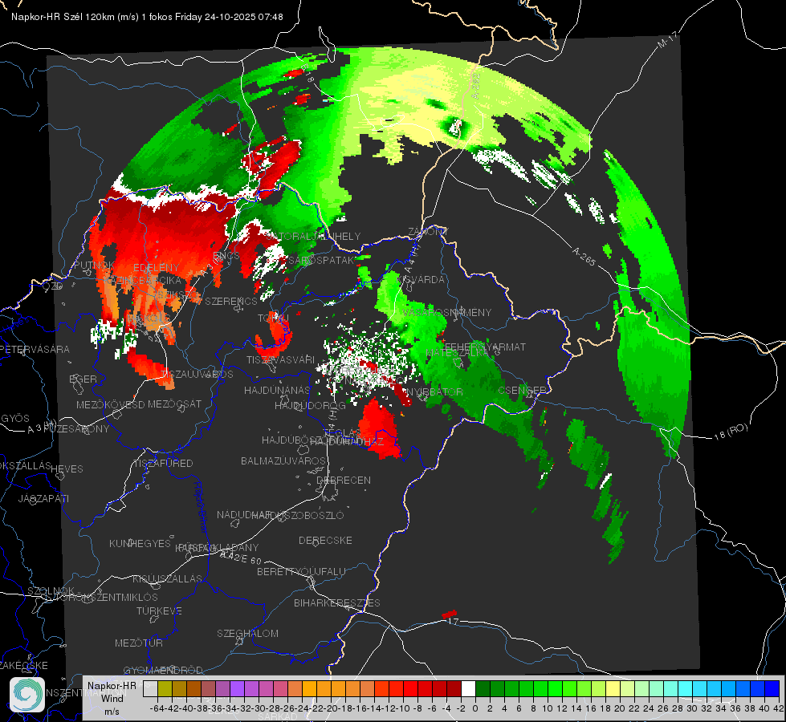Image resolution: width=786 pixels, height=722 pixels.
Task: Click the TISZAÚJVÁROS city label
Action: [197, 374]
